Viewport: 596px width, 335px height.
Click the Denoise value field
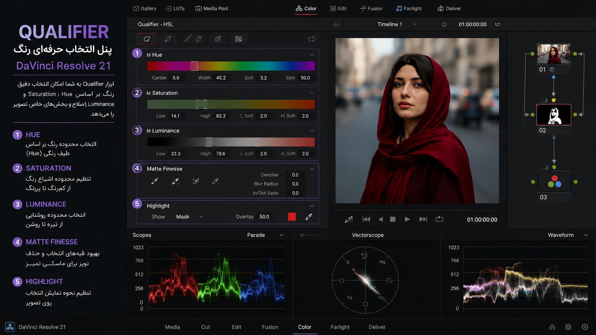(295, 175)
